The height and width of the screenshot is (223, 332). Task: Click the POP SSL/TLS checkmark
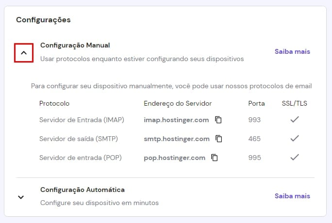(294, 158)
